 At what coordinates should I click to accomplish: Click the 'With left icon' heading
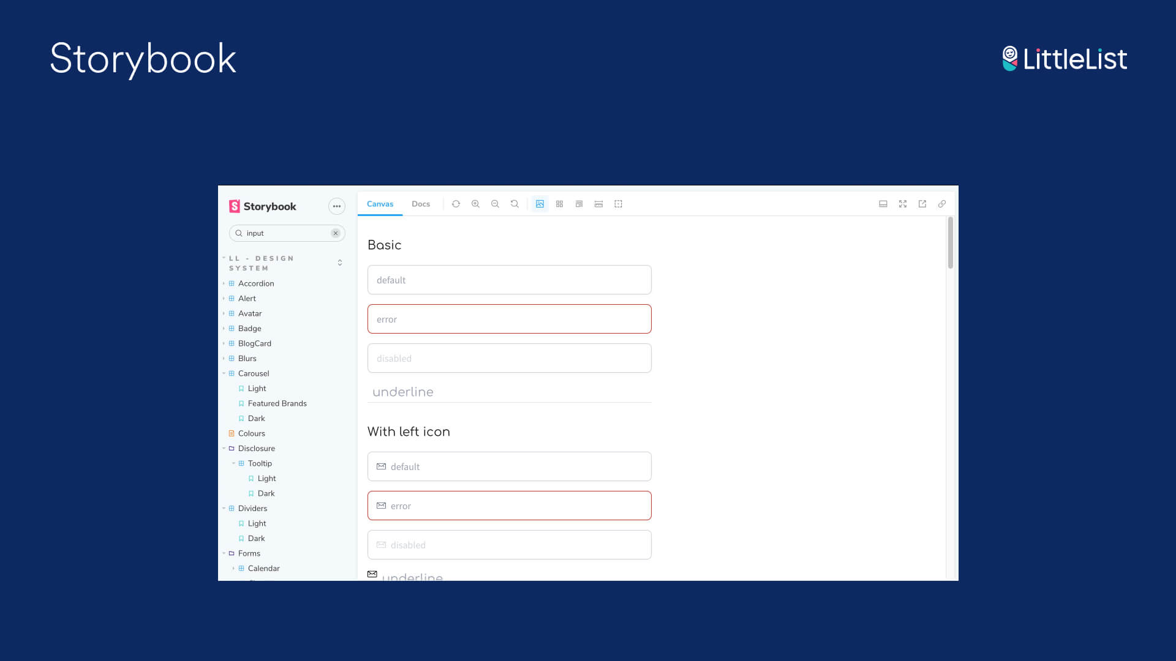409,431
